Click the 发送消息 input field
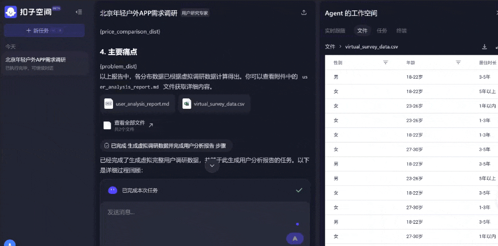Screen dimensions: 498x246 (205, 224)
